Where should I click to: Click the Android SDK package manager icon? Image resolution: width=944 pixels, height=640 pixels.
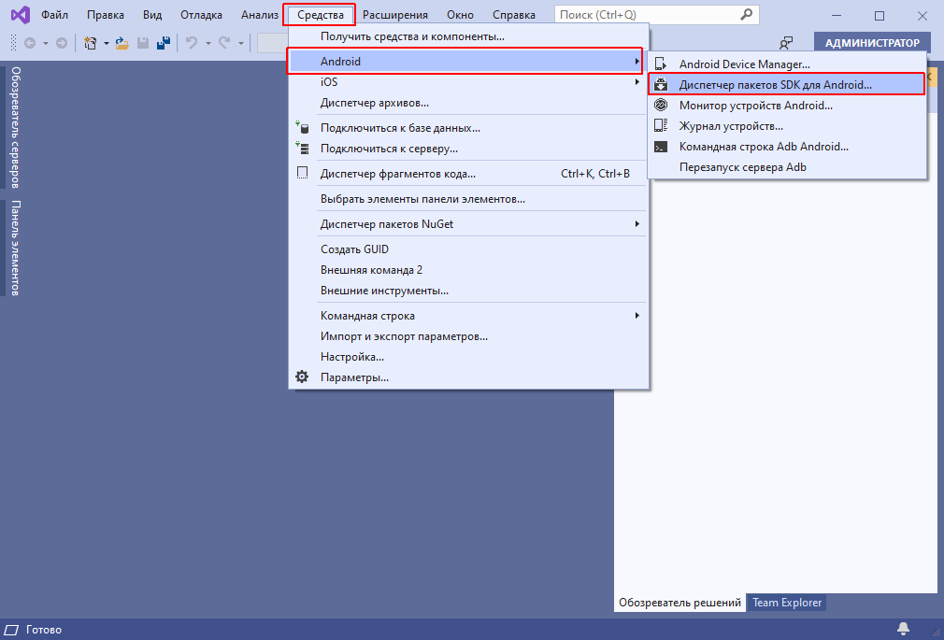661,85
